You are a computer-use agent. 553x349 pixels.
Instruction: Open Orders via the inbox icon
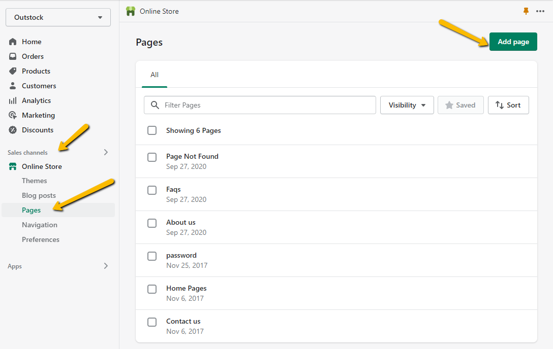[13, 56]
